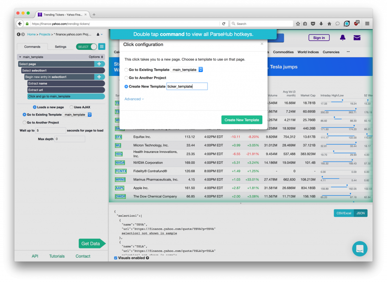Choose Loads a new page option
The image size is (387, 282).
[x=34, y=107]
